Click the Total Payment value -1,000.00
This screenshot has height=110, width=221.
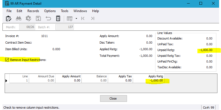[146, 56]
